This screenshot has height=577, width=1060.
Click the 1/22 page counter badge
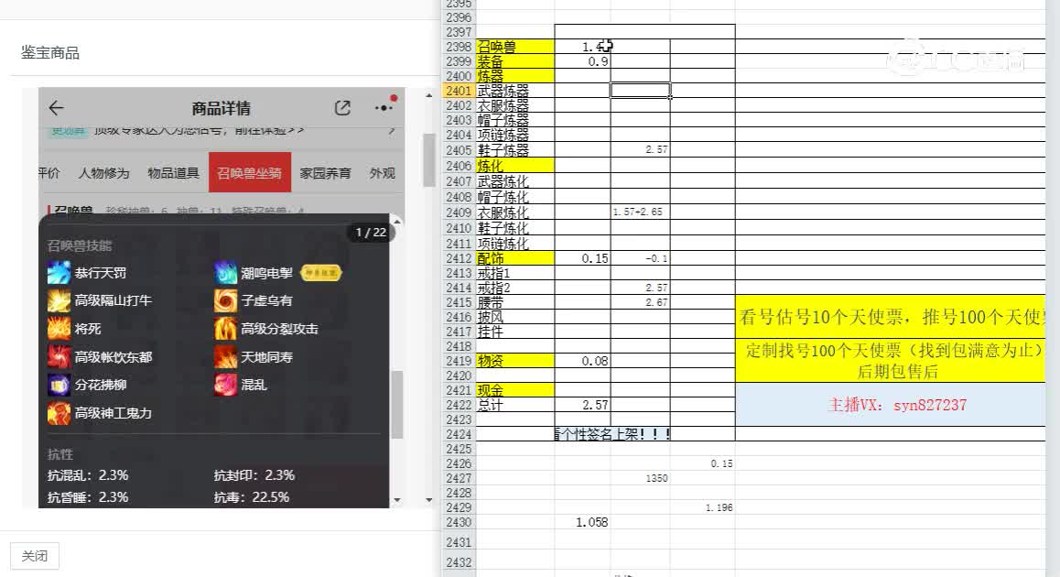point(371,233)
